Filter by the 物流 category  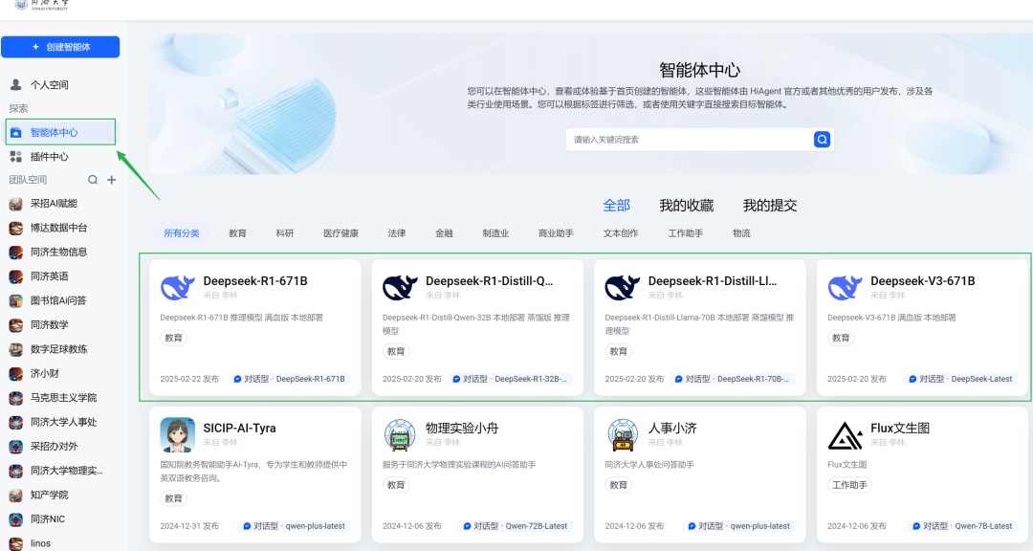(x=741, y=233)
